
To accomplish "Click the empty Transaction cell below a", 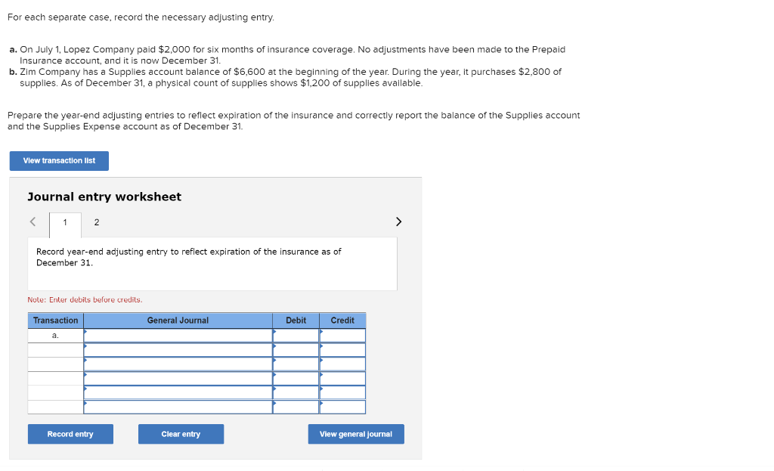I will (x=55, y=349).
